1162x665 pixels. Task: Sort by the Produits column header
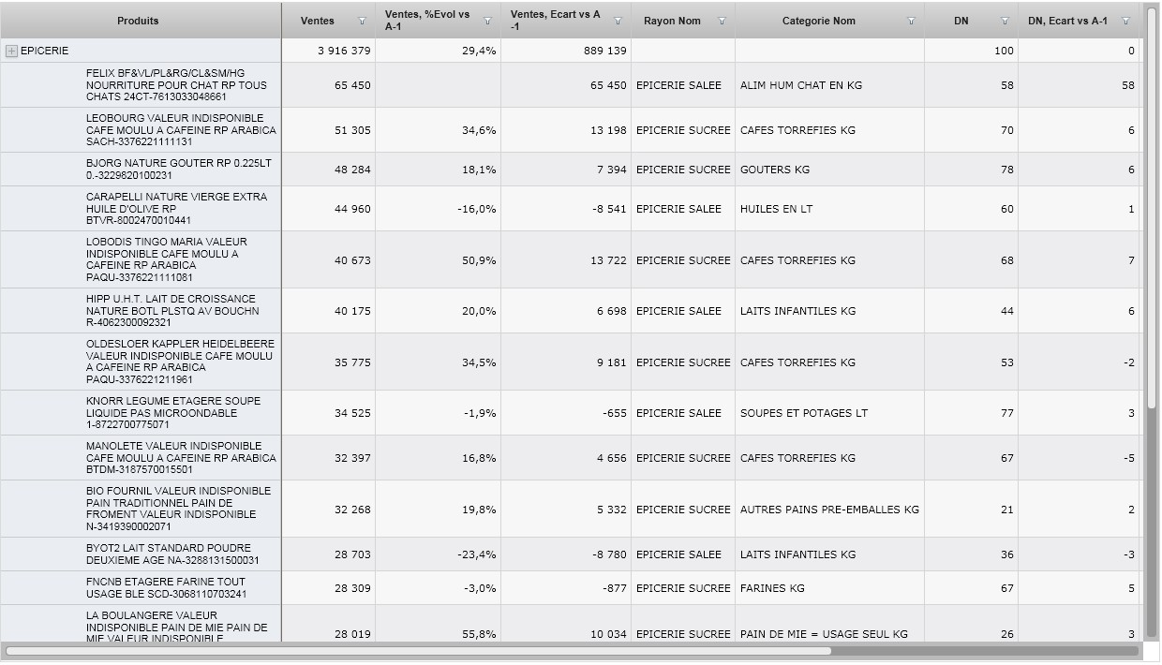tap(138, 21)
